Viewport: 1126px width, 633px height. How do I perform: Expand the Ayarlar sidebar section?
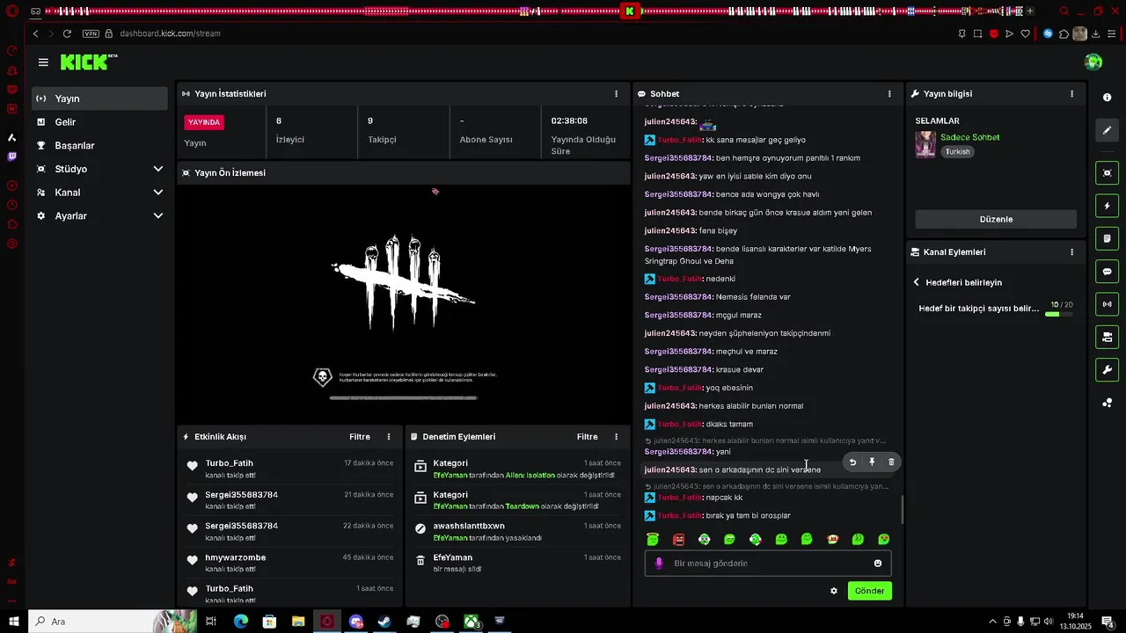(99, 215)
